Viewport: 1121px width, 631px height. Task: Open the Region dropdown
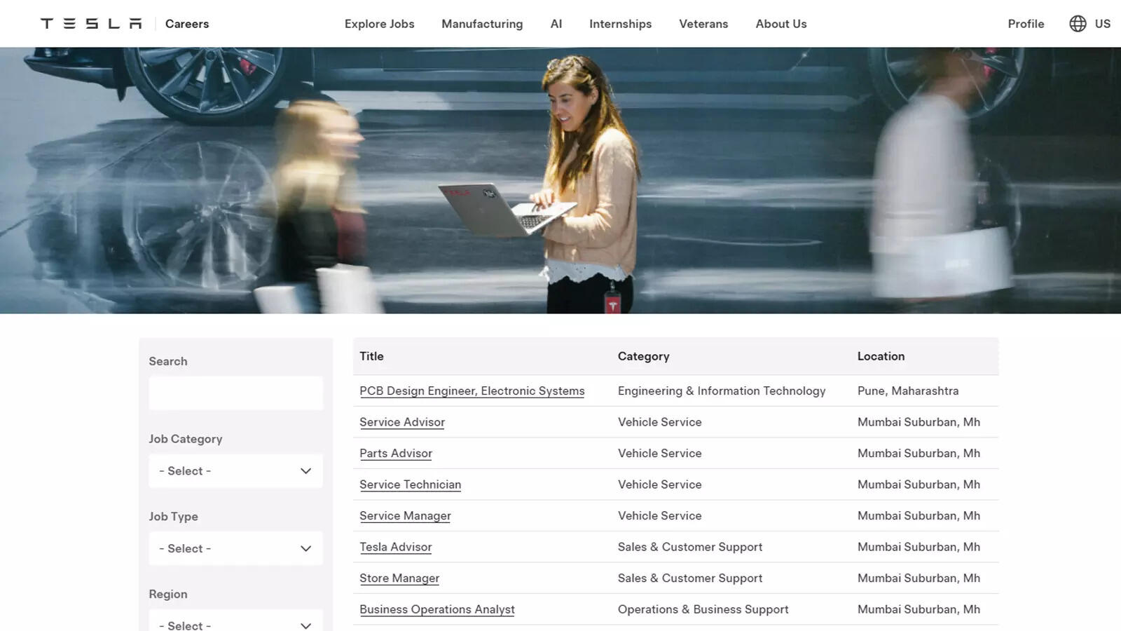tap(235, 623)
